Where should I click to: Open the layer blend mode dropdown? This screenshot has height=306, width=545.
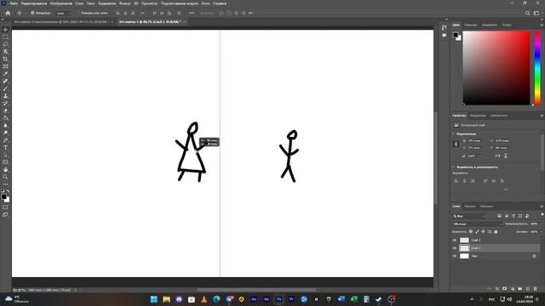[477, 224]
